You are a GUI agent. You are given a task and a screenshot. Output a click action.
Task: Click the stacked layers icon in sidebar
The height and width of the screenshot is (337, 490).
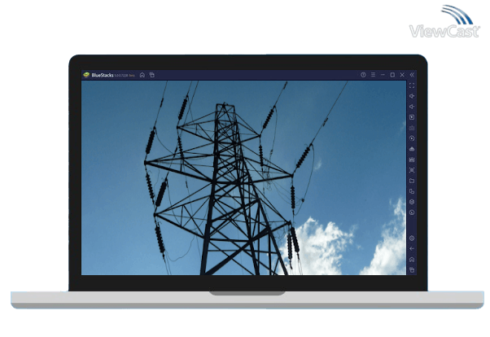[412, 202]
